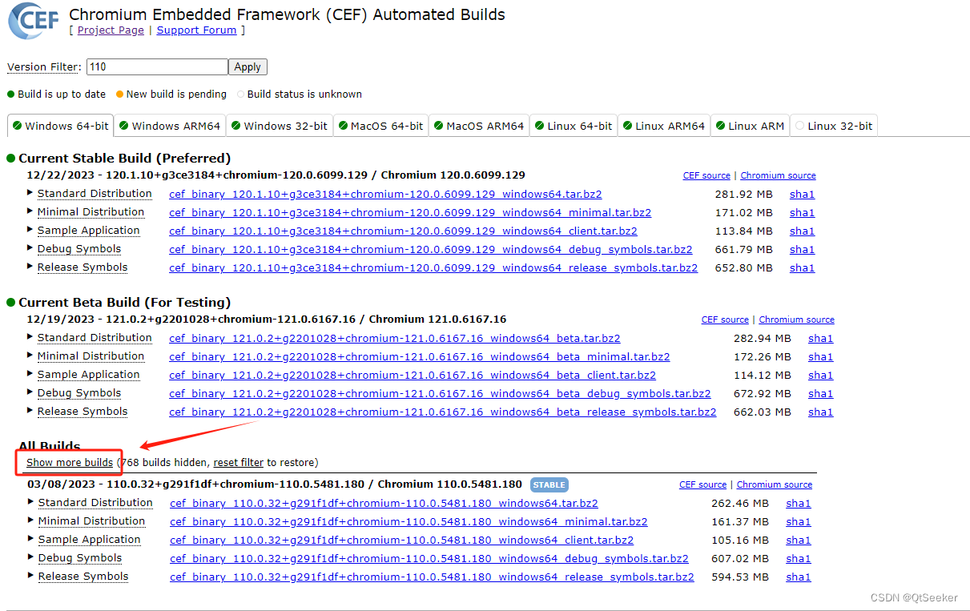
Task: Expand Standard Distribution under beta build 121.0.2
Action: pyautogui.click(x=95, y=338)
